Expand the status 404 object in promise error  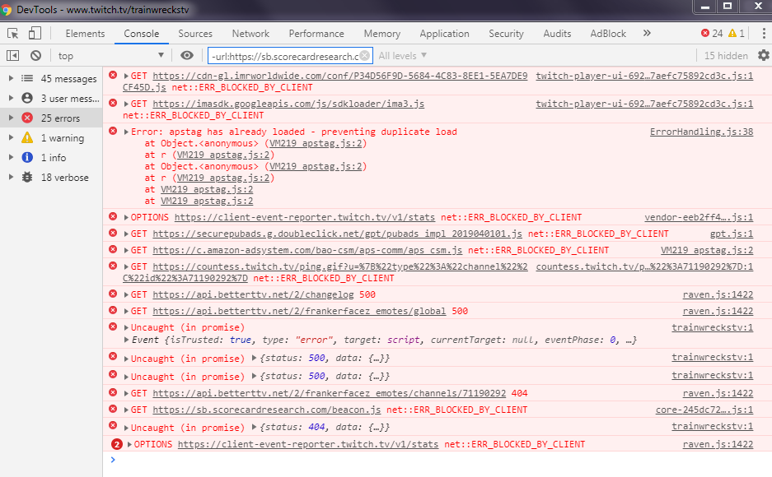[254, 427]
